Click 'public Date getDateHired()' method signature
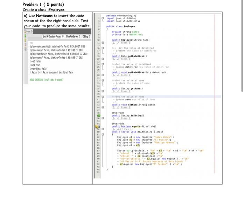The image size is (245, 205). tap(129, 56)
